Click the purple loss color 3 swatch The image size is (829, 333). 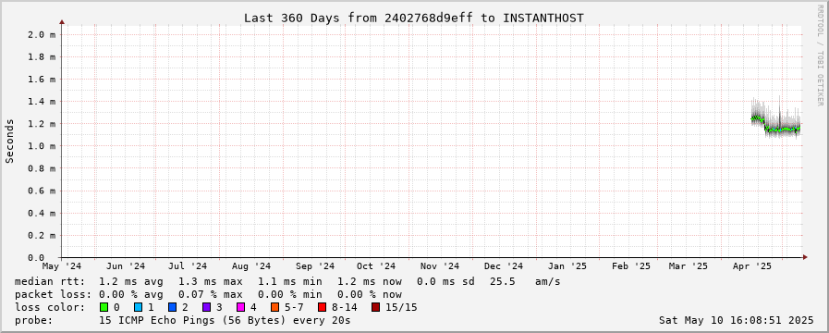[206, 307]
